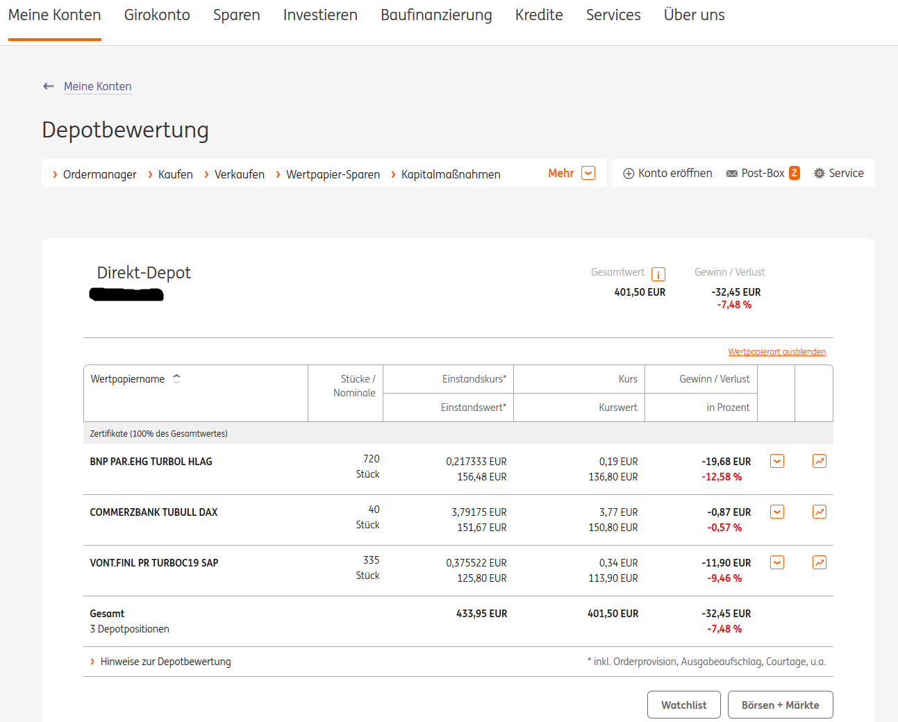Expand actions dropdown for VONT.FINL PR TURBOC19

pos(777,562)
